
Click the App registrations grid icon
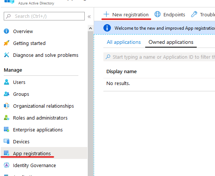pyautogui.click(x=6, y=153)
